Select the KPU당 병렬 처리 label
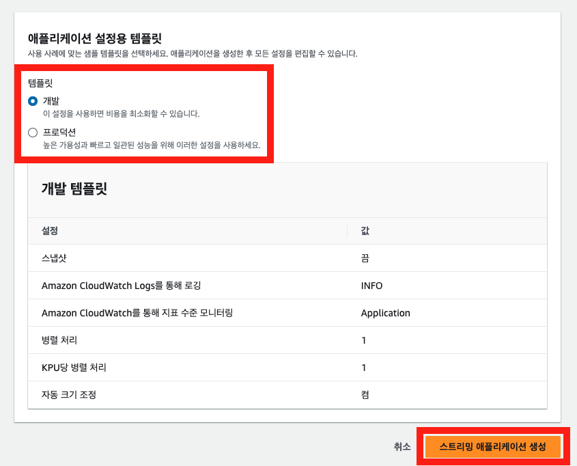The height and width of the screenshot is (466, 577). tap(74, 368)
